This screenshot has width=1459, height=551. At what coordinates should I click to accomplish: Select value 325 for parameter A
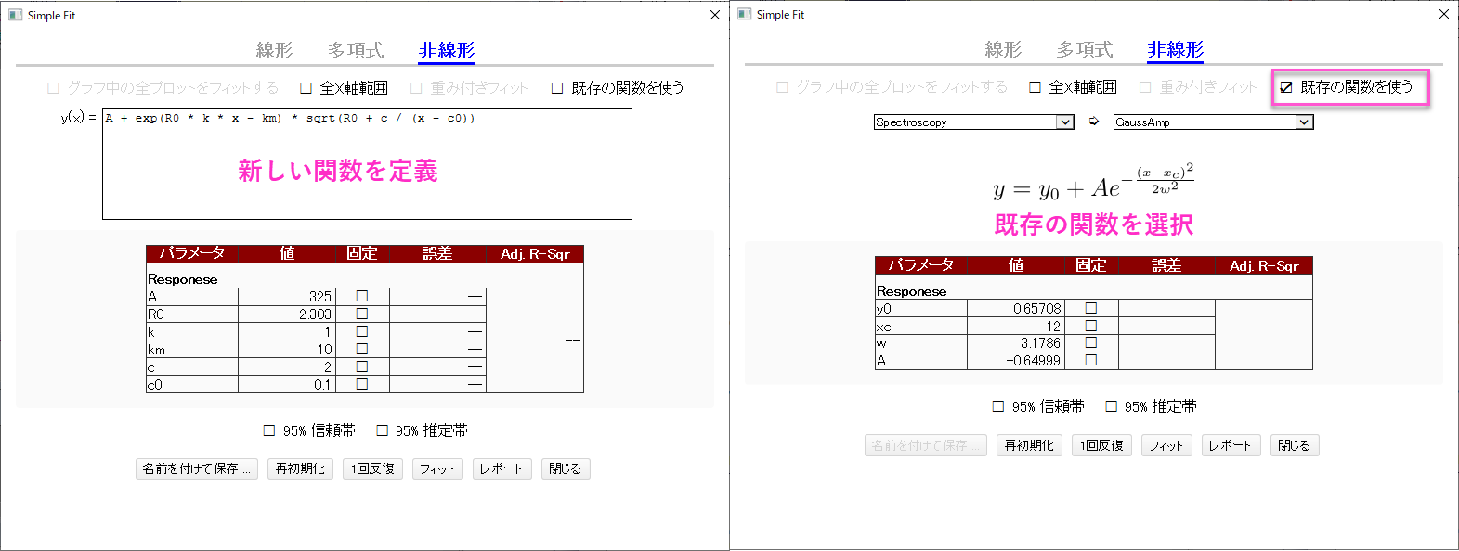287,297
